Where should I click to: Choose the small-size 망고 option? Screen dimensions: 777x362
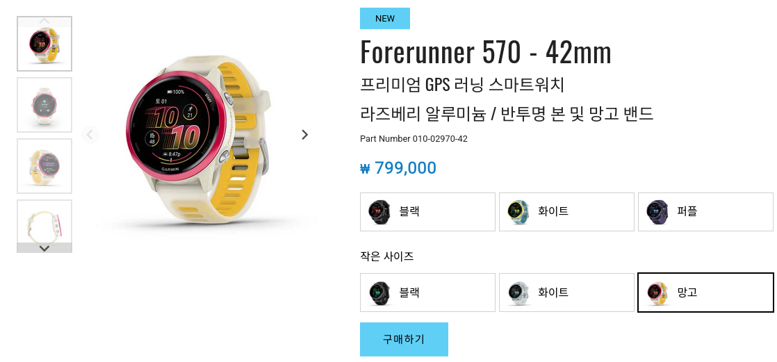tap(705, 293)
